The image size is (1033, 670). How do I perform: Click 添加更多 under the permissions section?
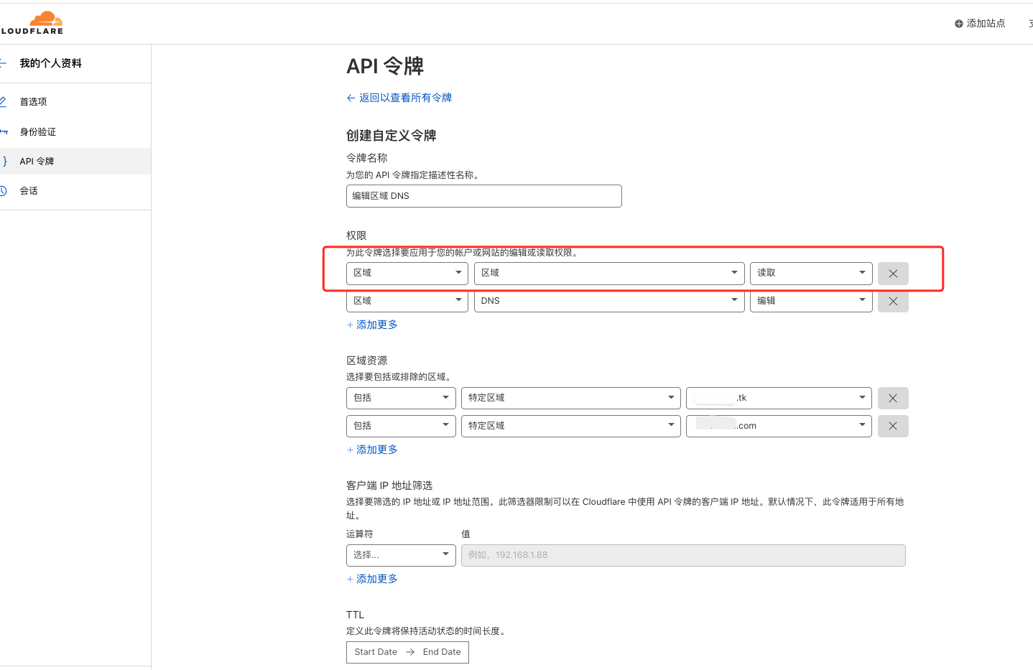click(x=372, y=325)
